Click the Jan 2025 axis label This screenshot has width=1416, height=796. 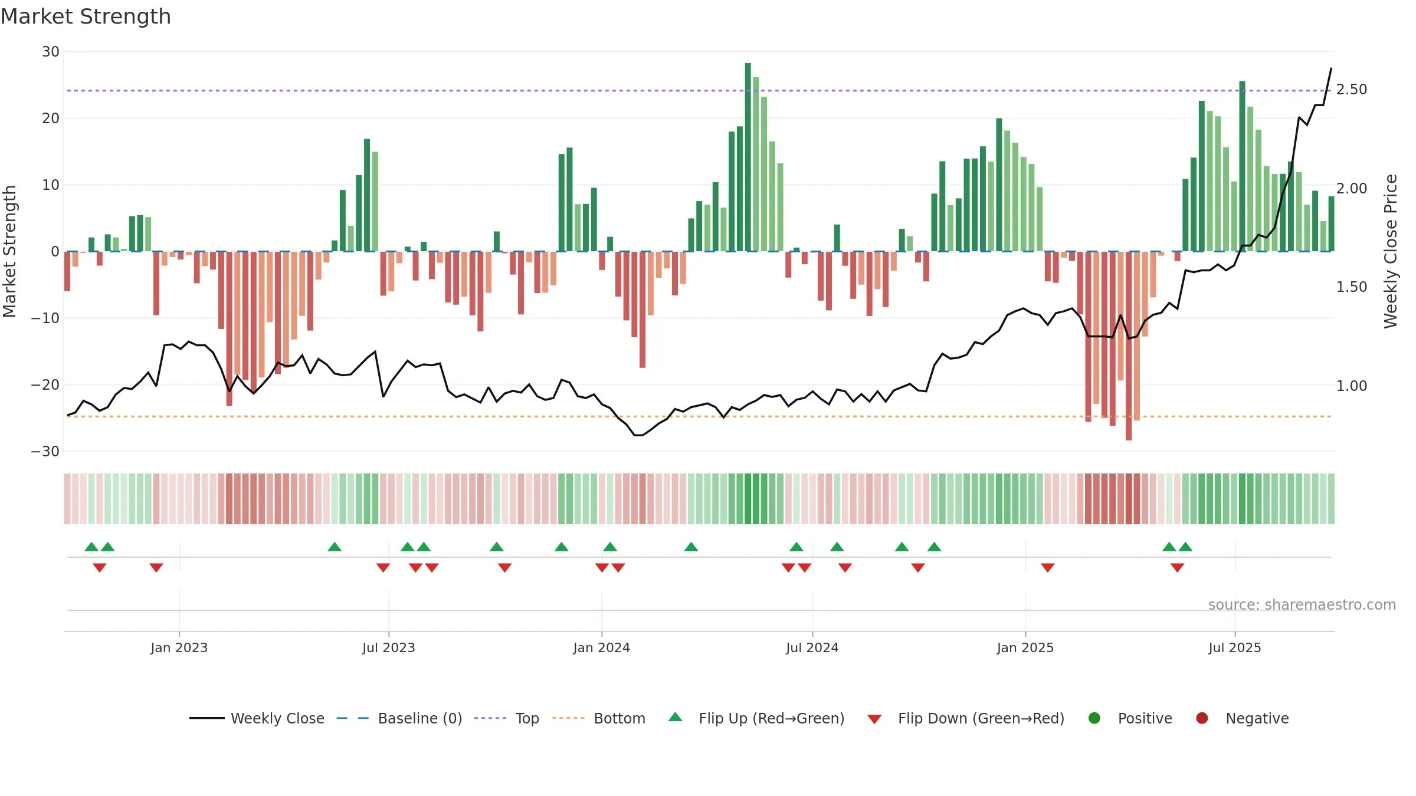coord(1025,647)
